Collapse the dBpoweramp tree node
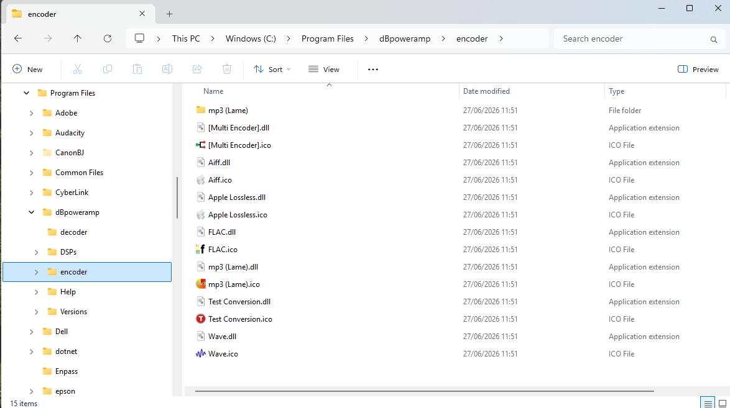Image resolution: width=730 pixels, height=408 pixels. pyautogui.click(x=31, y=212)
